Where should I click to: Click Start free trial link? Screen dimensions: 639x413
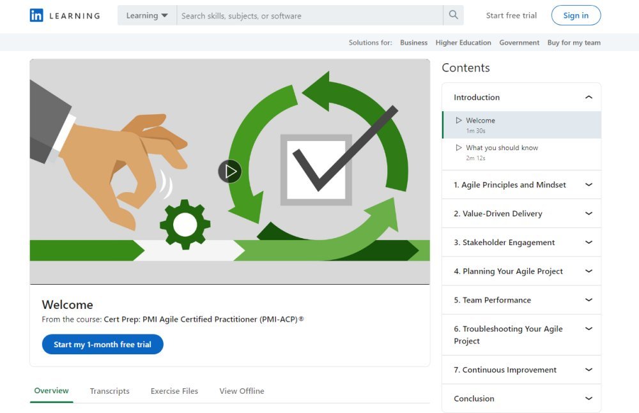point(511,15)
